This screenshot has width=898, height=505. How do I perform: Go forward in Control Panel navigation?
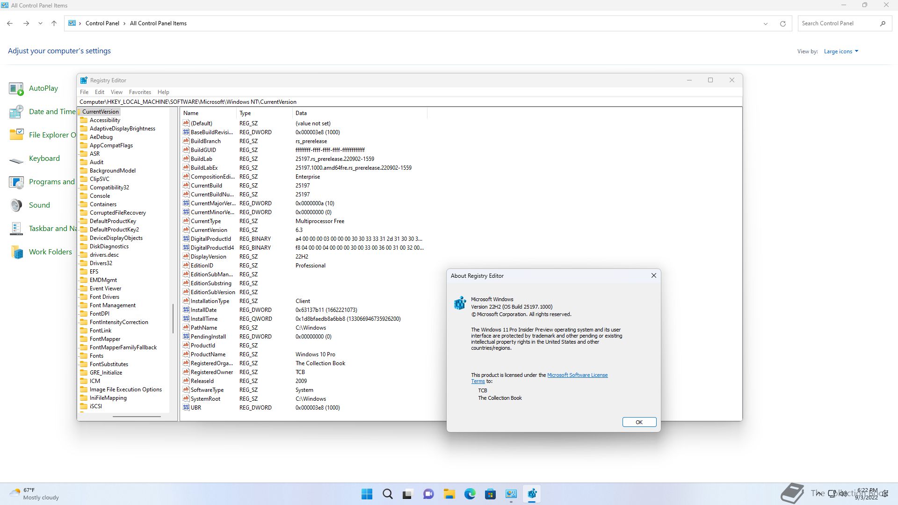(x=26, y=23)
